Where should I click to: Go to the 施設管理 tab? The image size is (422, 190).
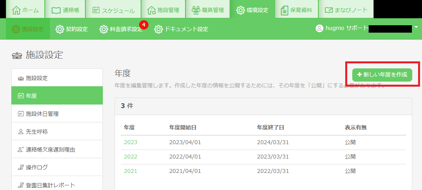click(x=162, y=9)
